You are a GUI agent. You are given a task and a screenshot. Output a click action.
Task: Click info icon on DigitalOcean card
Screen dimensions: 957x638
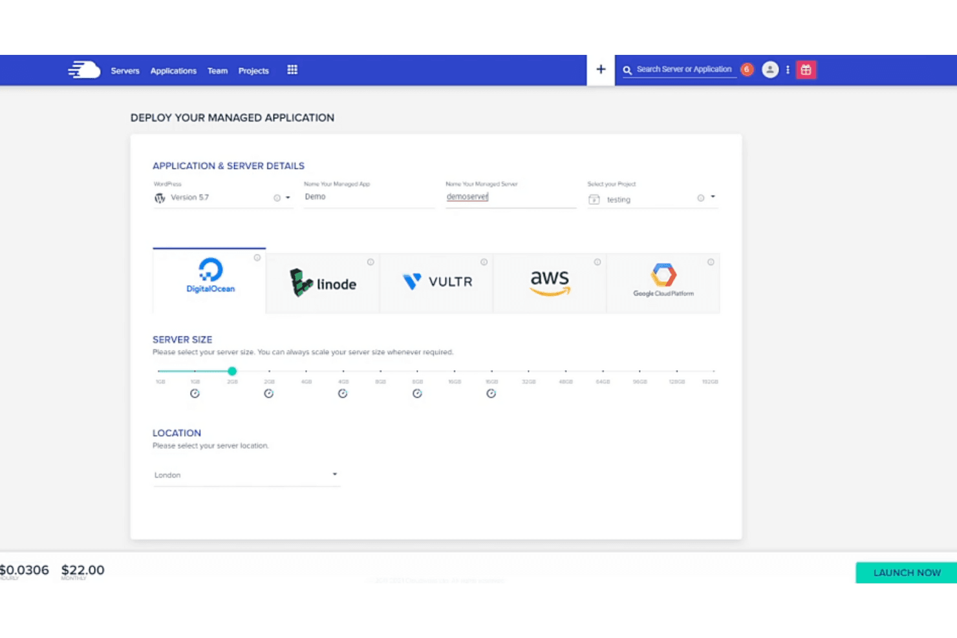click(257, 258)
